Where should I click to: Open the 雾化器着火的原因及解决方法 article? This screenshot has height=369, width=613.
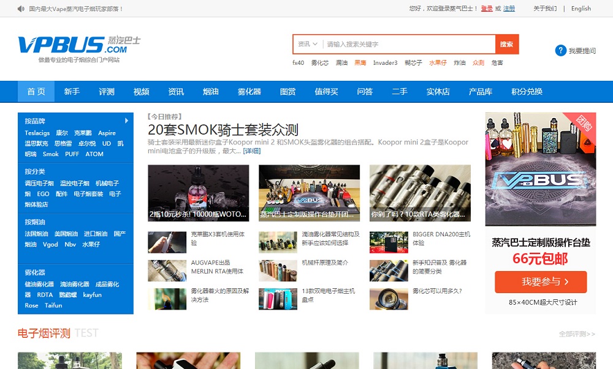click(219, 296)
